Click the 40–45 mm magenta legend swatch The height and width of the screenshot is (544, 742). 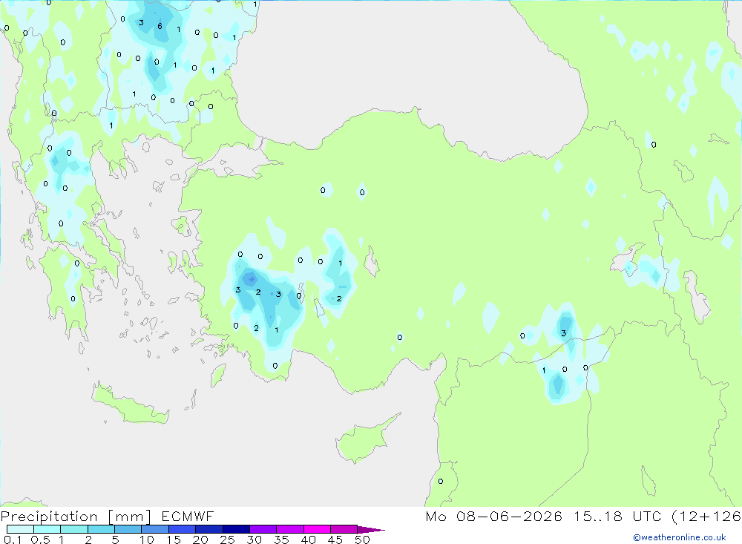pyautogui.click(x=317, y=529)
